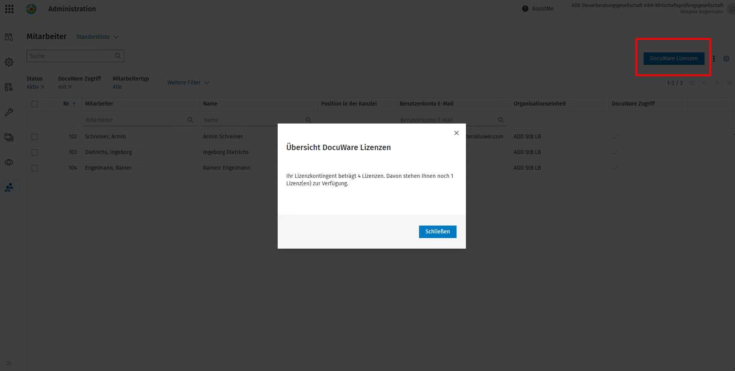Screen dimensions: 735x371
Task: Click magnifier in Mitarbeiter column filter
Action: [191, 120]
